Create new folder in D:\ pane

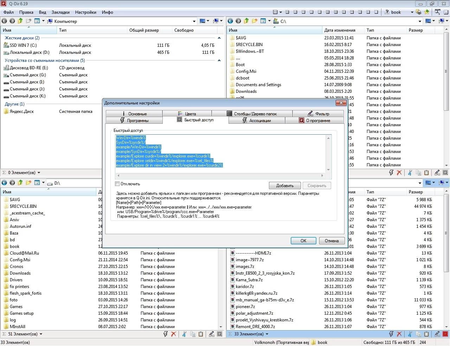(28, 183)
